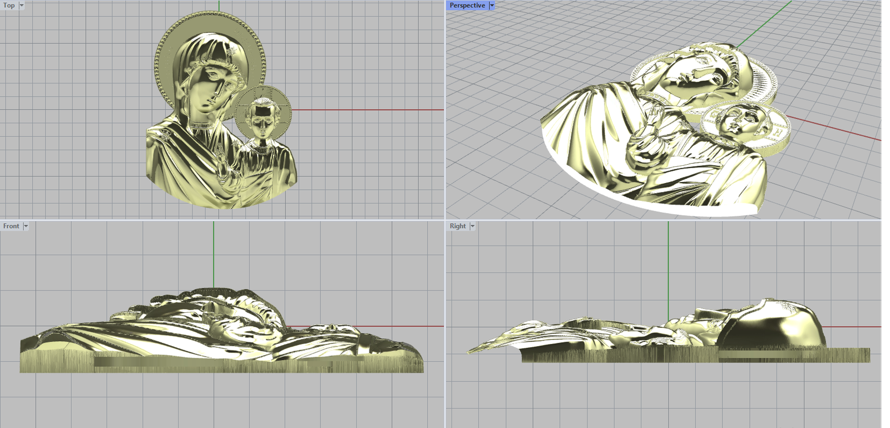Select the Right viewport title label

tap(457, 226)
